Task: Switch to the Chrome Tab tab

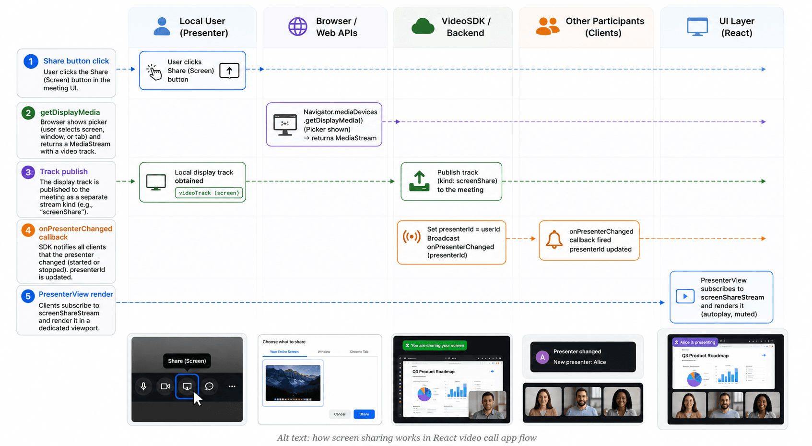Action: (359, 352)
